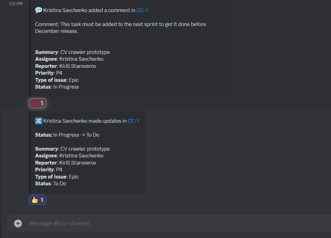Image resolution: width=331 pixels, height=238 pixels.
Task: Toggle the 100 emoji reaction
Action: click(38, 103)
